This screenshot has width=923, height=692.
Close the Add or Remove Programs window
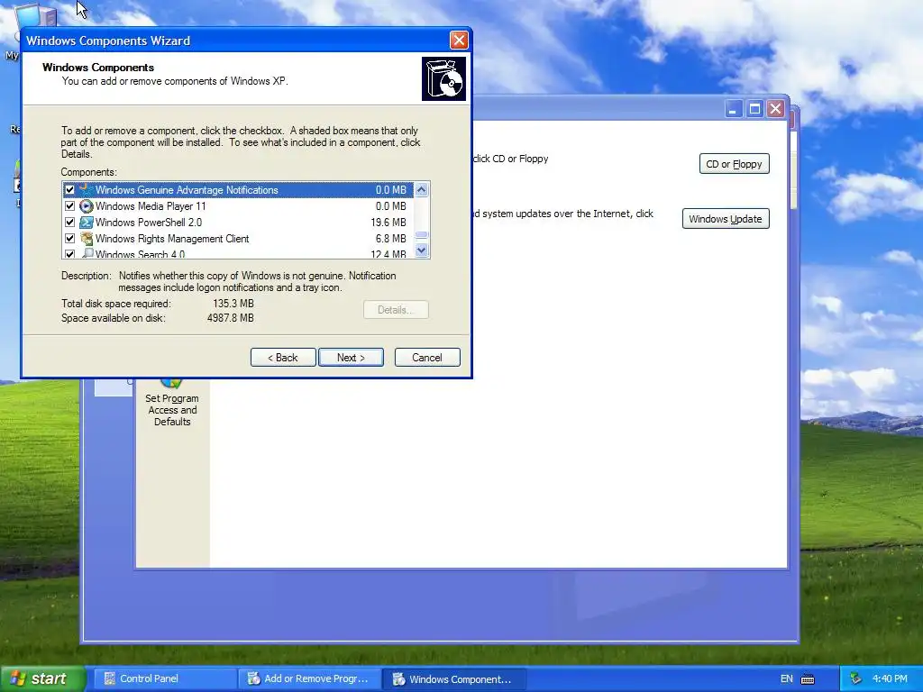[x=776, y=109]
